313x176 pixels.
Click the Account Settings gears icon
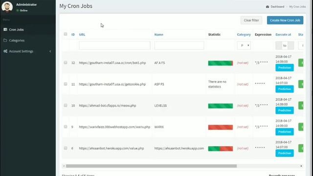(5, 51)
